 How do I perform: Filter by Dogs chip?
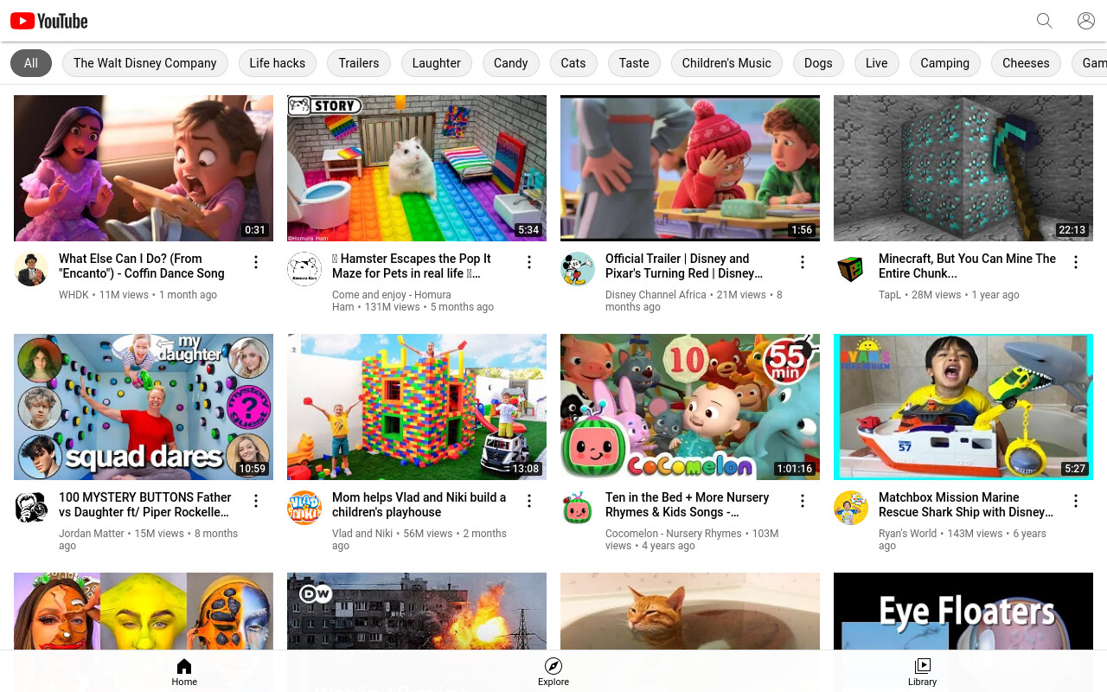click(818, 63)
